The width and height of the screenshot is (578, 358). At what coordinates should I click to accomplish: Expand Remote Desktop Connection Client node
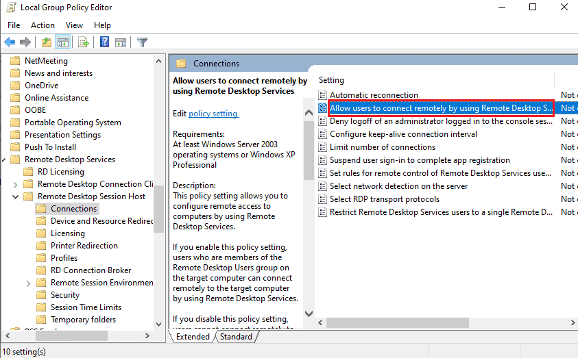pyautogui.click(x=16, y=184)
